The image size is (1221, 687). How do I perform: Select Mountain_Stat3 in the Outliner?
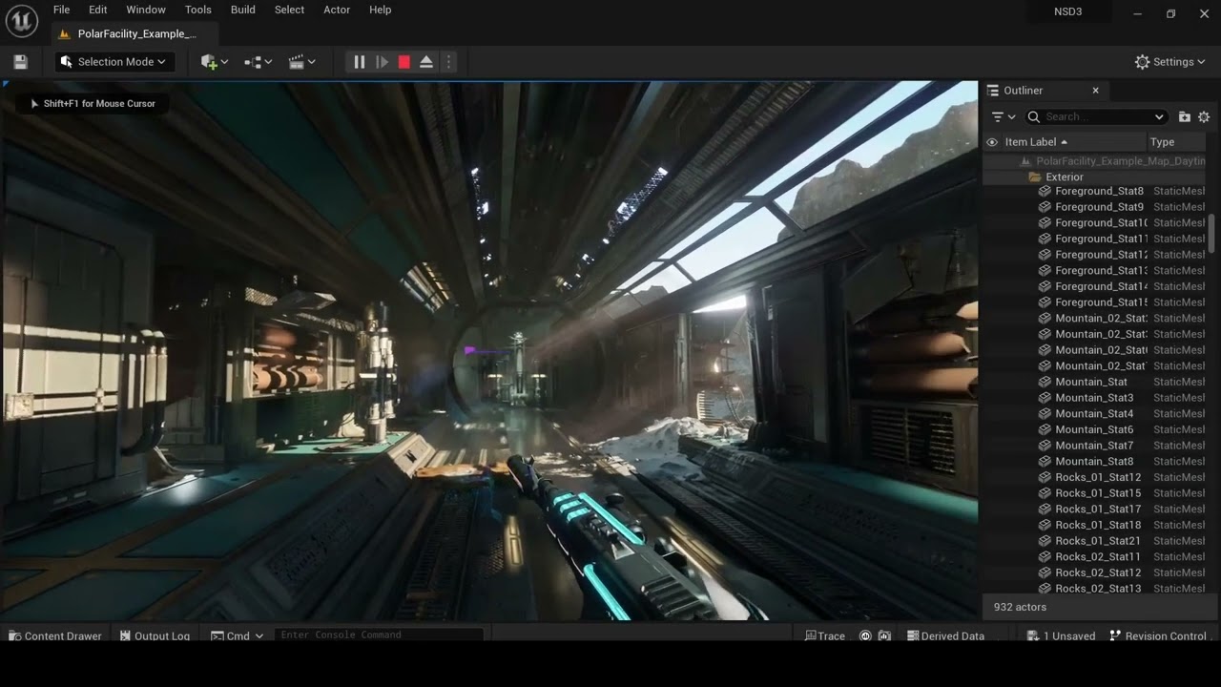[1095, 398]
